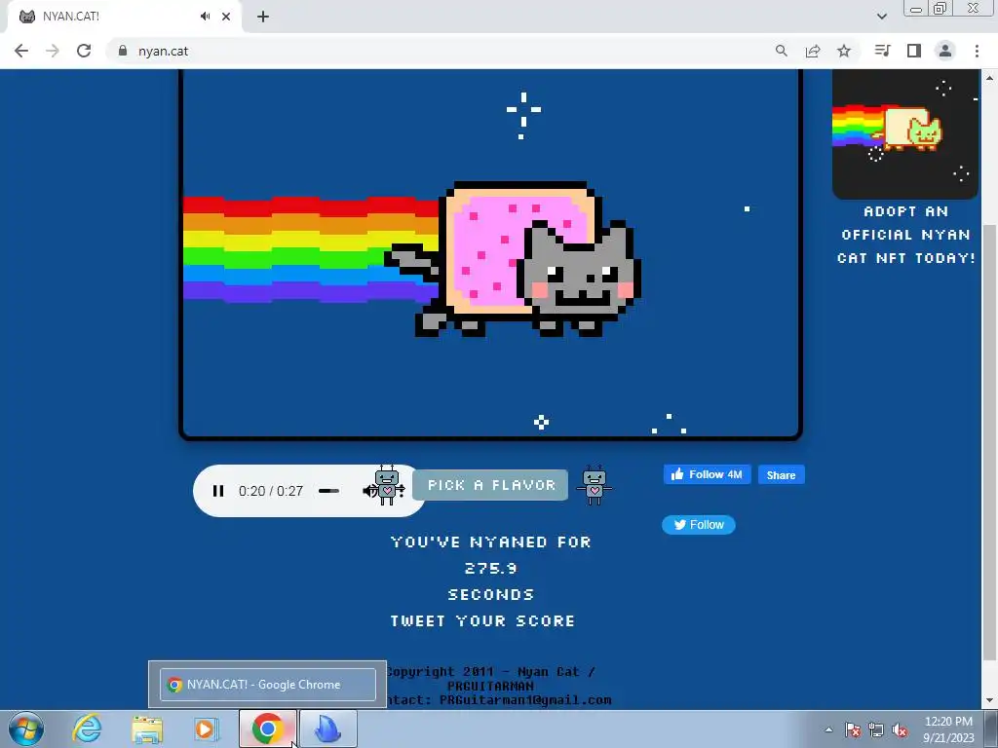Click the vertical scrollbar thumb
Image resolution: width=998 pixels, height=748 pixels.
coord(989,441)
